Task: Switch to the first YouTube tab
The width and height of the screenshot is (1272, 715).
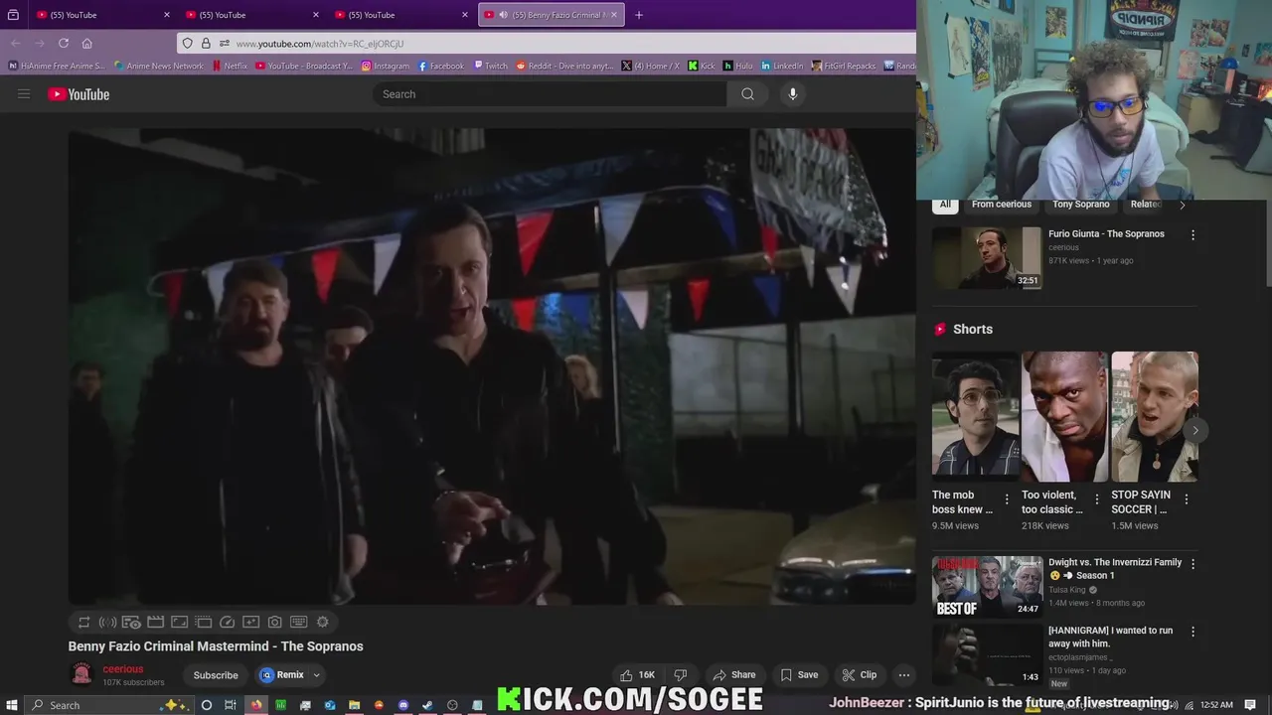Action: coord(102,15)
